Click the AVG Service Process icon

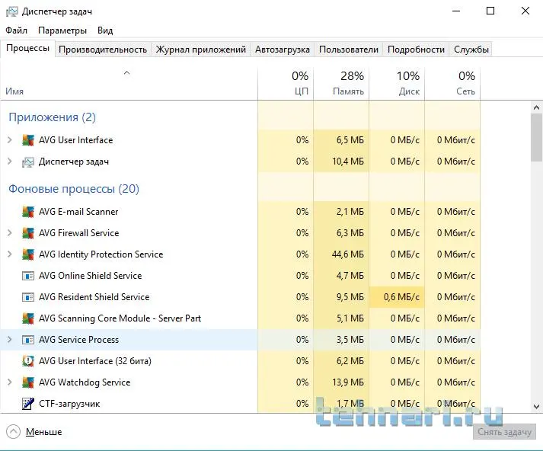tap(28, 340)
